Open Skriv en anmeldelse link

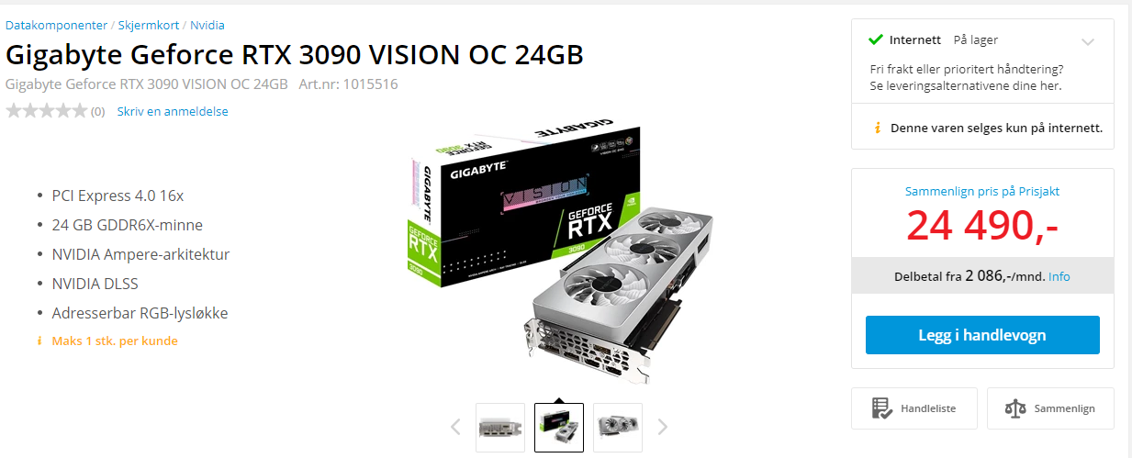coord(173,111)
